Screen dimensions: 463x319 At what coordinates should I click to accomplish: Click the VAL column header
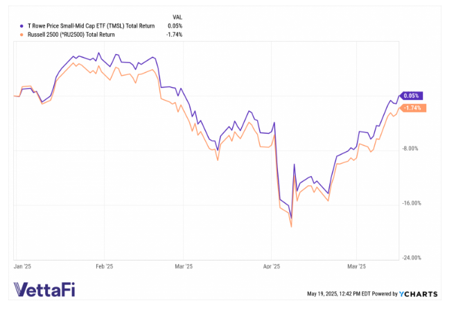tap(176, 17)
